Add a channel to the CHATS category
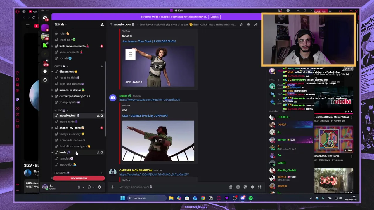374x210 pixels. pos(102,66)
